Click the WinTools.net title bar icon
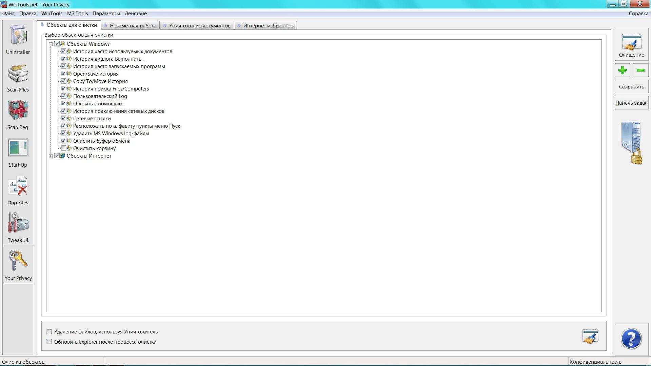651x366 pixels. (3, 4)
